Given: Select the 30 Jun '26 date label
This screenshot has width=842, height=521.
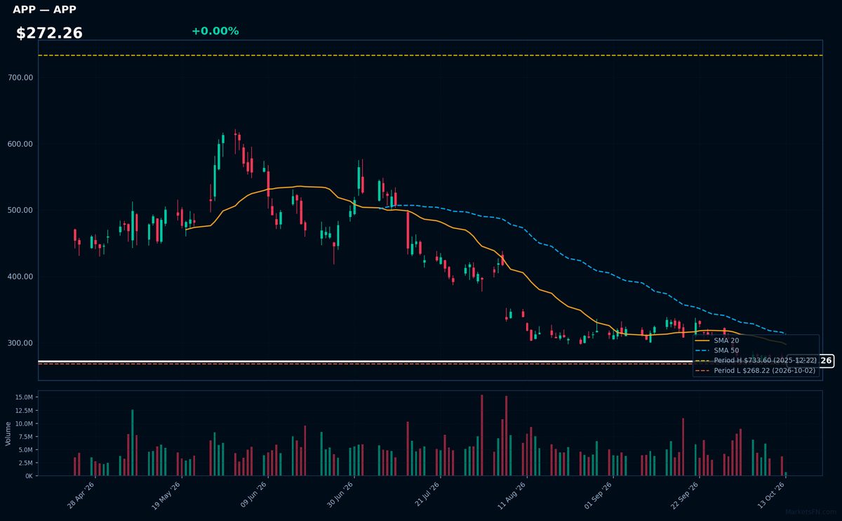Looking at the screenshot, I should coord(340,495).
